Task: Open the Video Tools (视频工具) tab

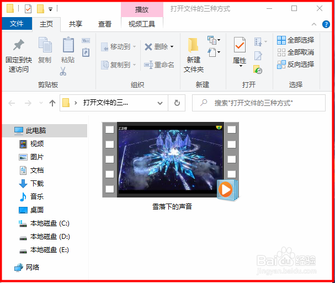Action: pyautogui.click(x=142, y=24)
